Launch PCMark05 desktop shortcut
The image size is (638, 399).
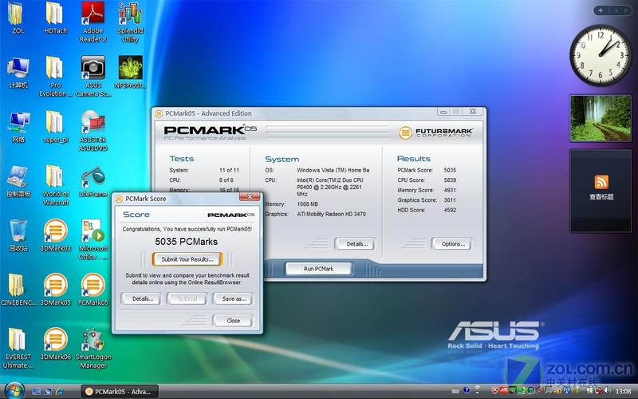click(x=93, y=290)
